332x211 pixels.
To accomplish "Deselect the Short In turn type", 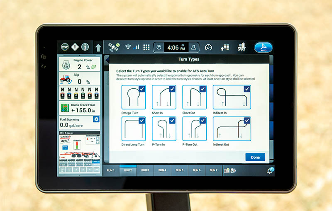I will 172,89.
